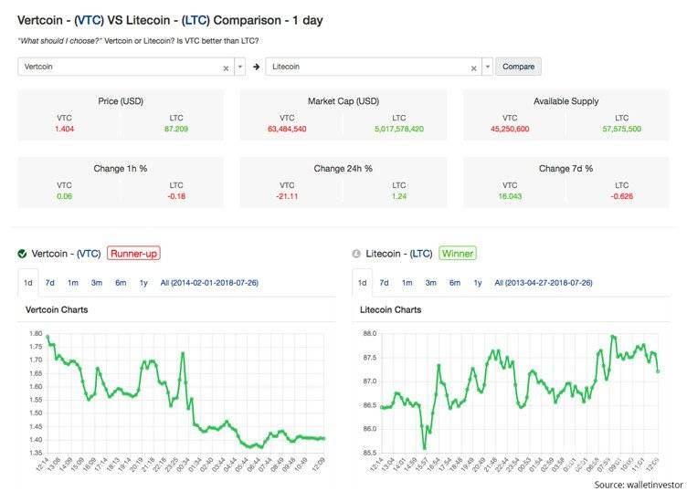Click the LTC 1h change value -0.18
This screenshot has height=491, width=687.
(176, 196)
